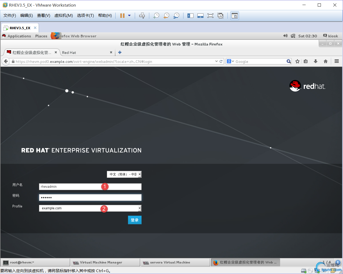Screen dimensions: 343x274
Task: Open the Firefox downloads panel
Action: (316, 61)
